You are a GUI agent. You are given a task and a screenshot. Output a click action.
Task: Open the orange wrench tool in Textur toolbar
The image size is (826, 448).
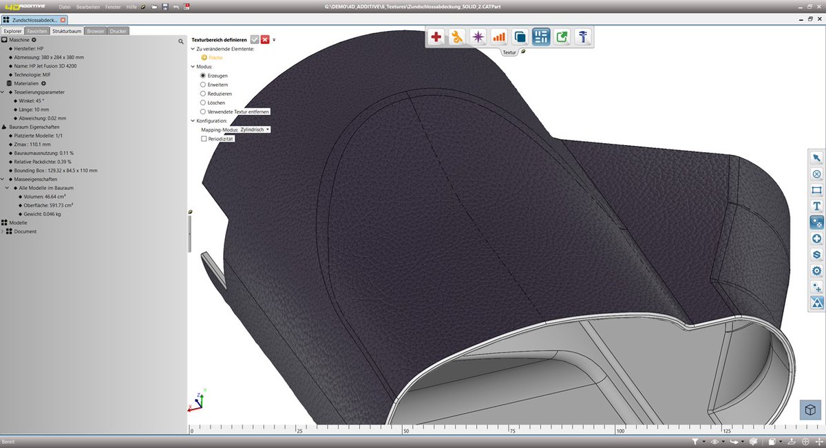(457, 36)
